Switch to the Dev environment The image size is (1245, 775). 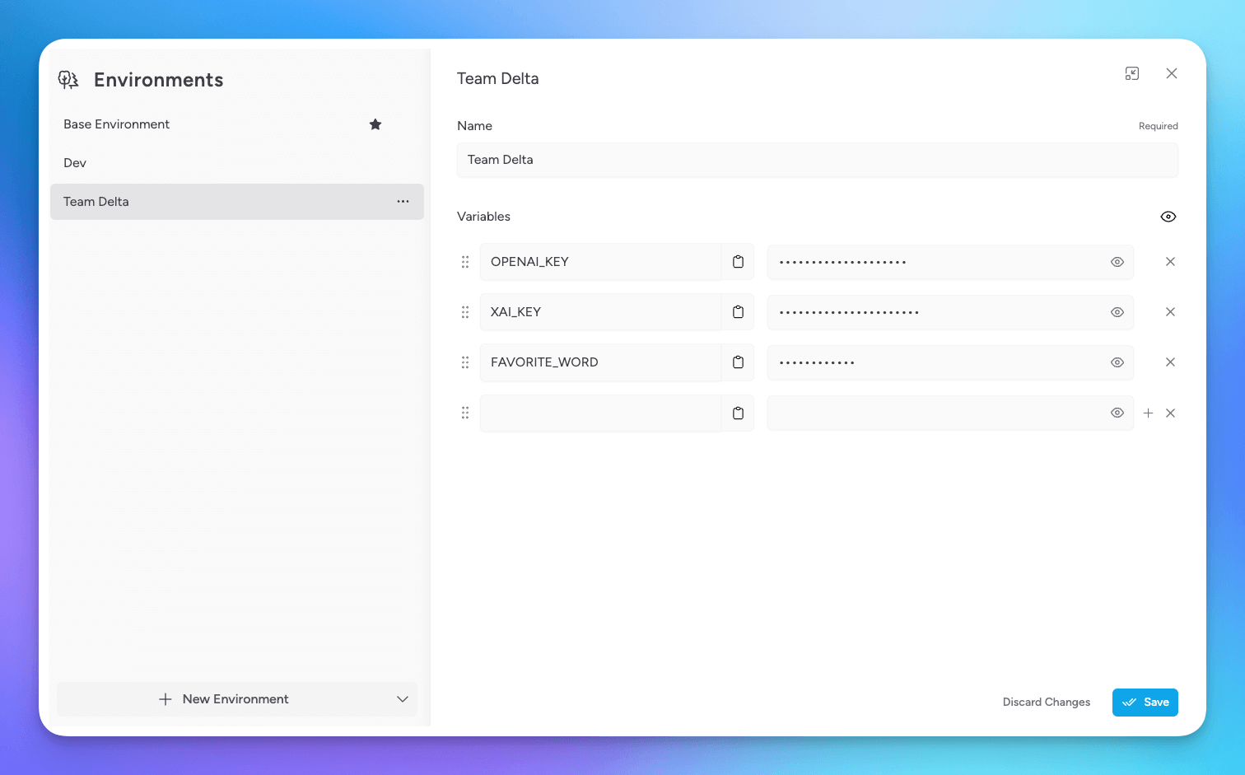click(75, 163)
